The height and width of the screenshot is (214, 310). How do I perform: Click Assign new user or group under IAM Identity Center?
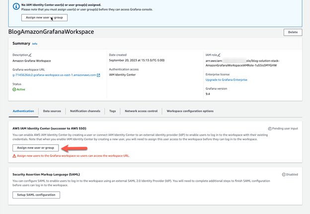tap(36, 148)
